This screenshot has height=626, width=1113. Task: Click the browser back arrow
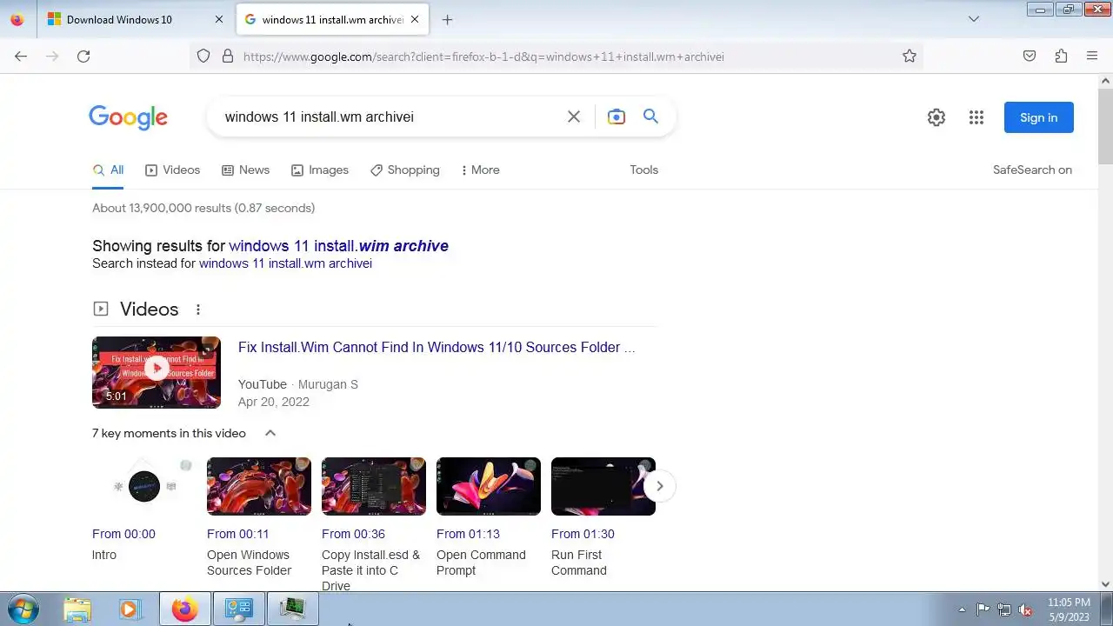21,57
